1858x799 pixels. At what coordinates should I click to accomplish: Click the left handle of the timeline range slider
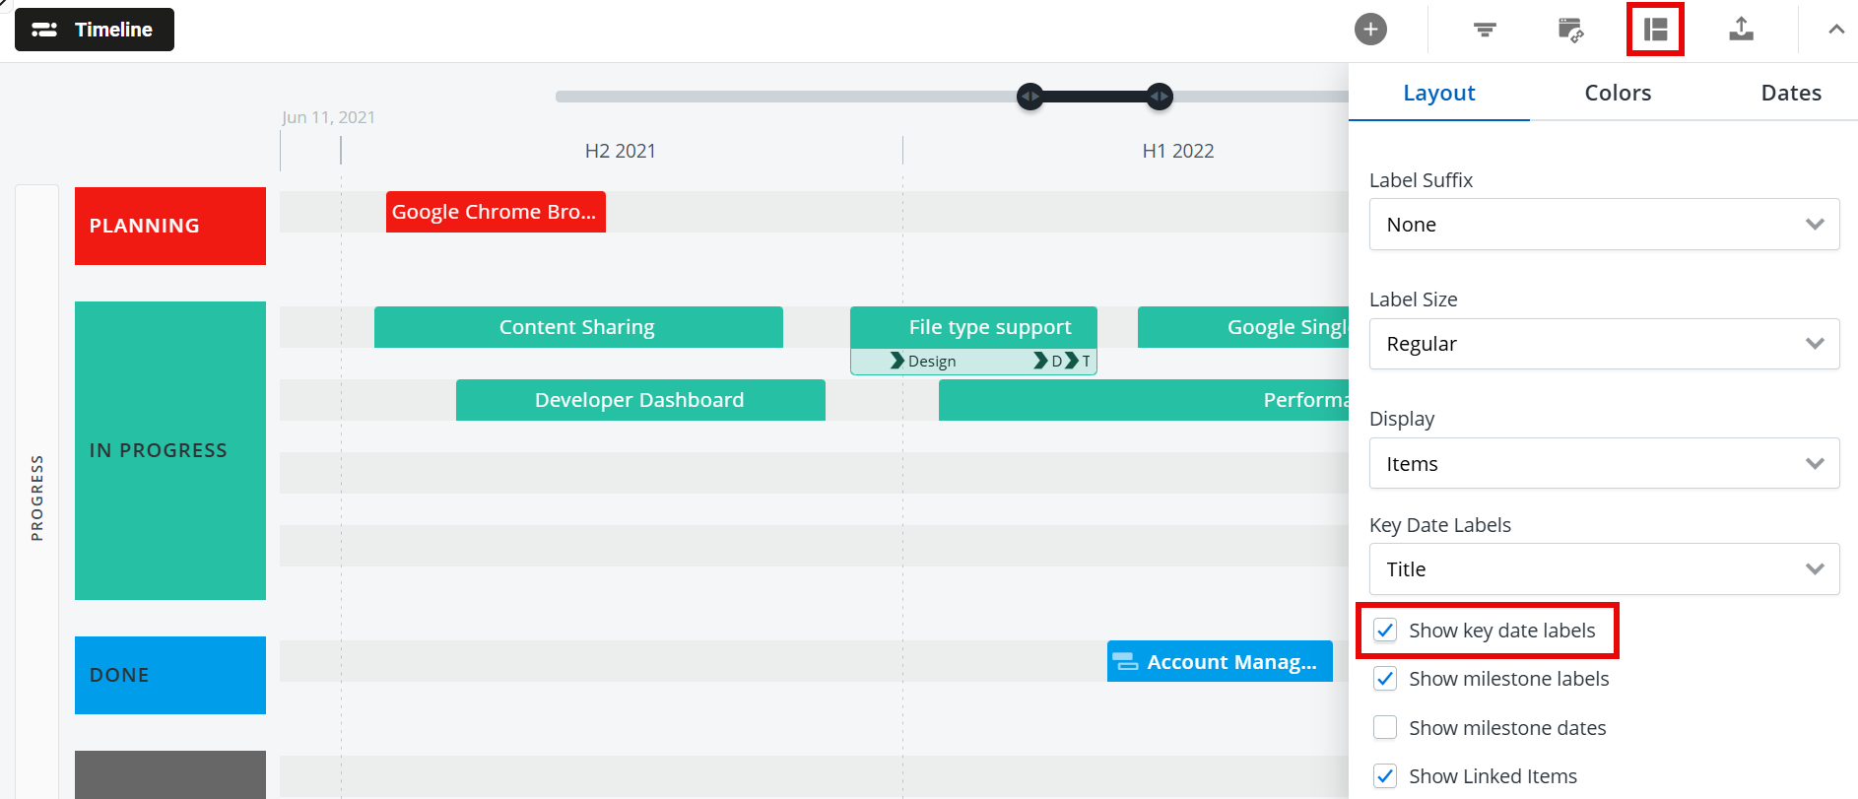point(1029,97)
